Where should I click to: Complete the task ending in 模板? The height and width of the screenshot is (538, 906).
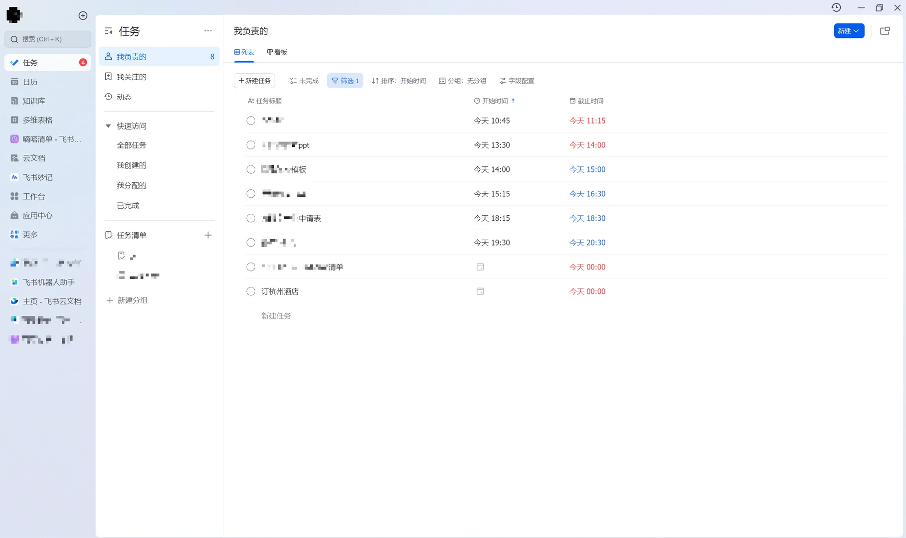[x=251, y=169]
